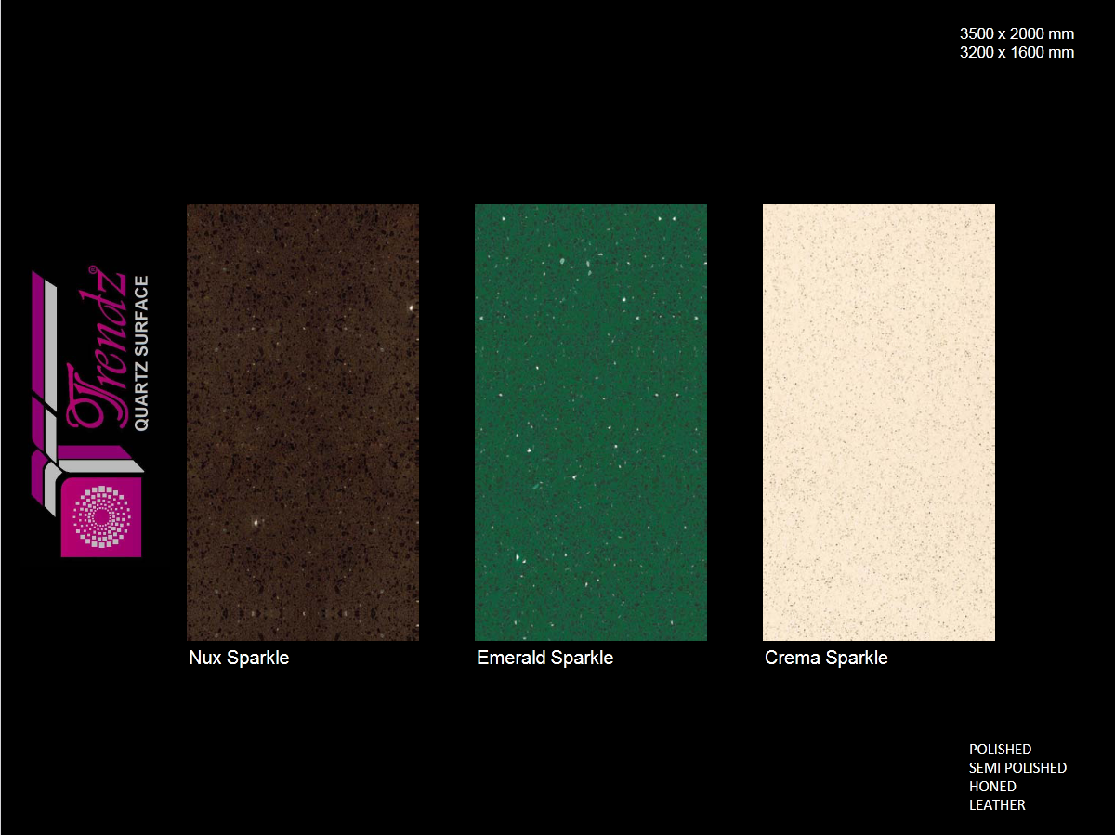Choose the LEATHER finish option
The image size is (1115, 835).
[997, 804]
